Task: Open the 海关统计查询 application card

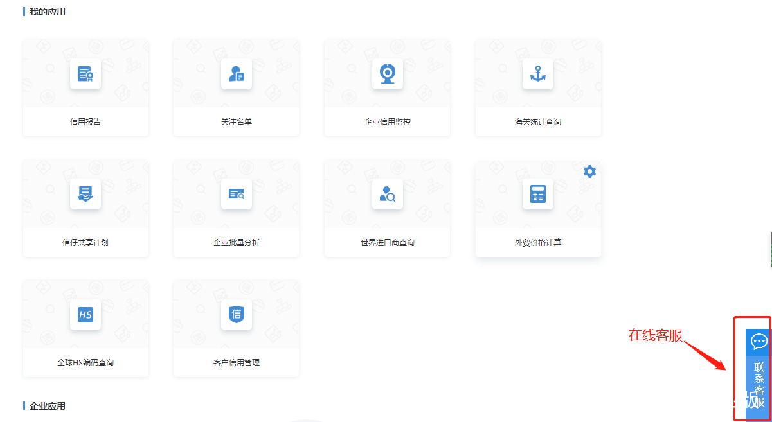Action: (537, 87)
